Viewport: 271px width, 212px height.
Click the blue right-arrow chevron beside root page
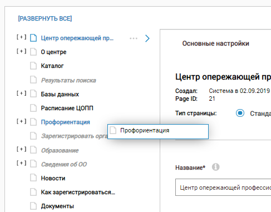[x=147, y=38]
